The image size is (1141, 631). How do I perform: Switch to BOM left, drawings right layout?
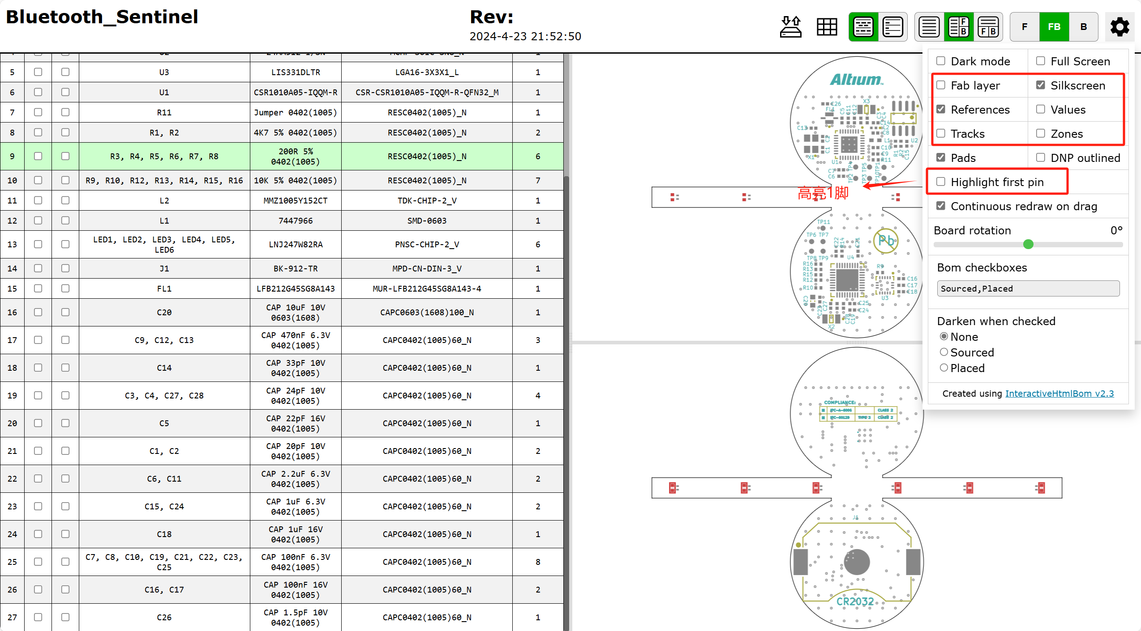click(958, 27)
